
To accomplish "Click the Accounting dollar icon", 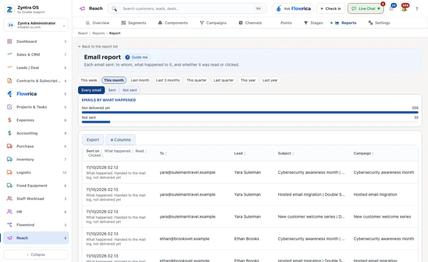I will pos(9,133).
